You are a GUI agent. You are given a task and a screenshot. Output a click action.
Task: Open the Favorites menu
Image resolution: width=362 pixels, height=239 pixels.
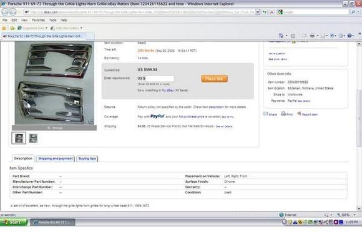click(x=38, y=21)
